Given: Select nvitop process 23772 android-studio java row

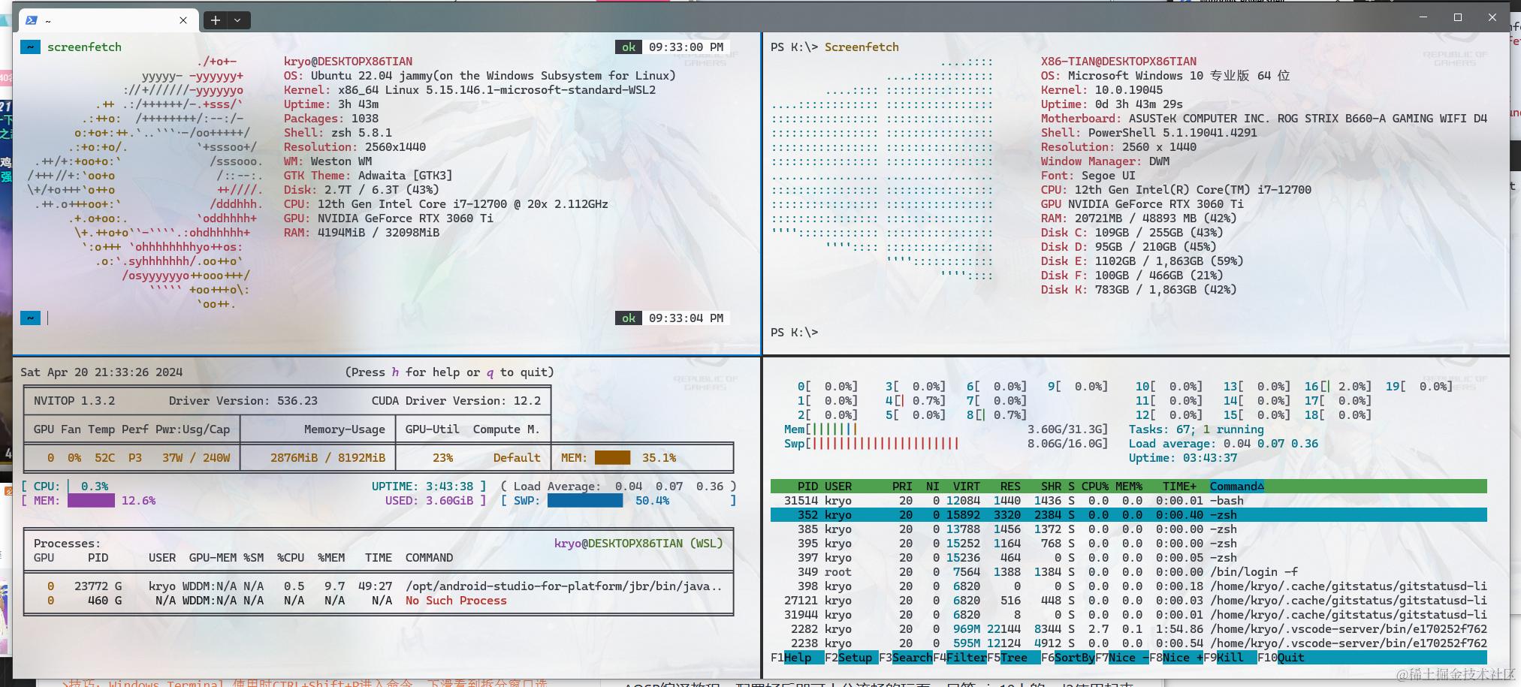Looking at the screenshot, I should tap(378, 586).
